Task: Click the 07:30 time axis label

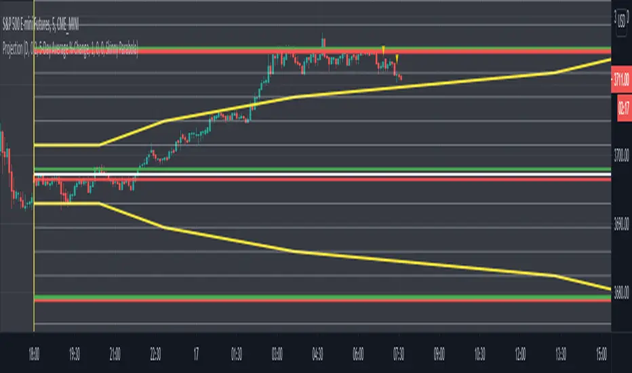Action: pos(399,354)
